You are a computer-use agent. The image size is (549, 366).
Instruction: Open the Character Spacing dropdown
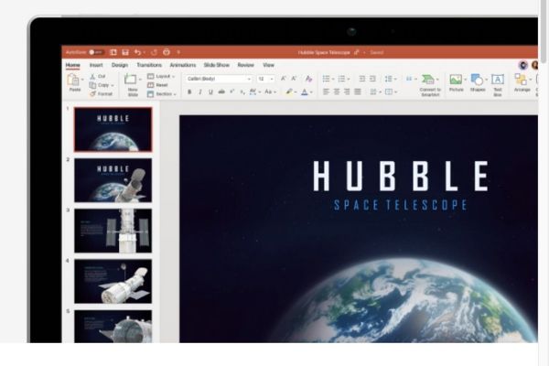pyautogui.click(x=255, y=91)
